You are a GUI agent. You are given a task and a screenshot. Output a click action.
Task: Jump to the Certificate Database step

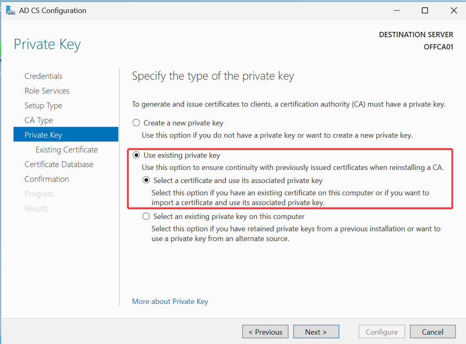(x=59, y=165)
